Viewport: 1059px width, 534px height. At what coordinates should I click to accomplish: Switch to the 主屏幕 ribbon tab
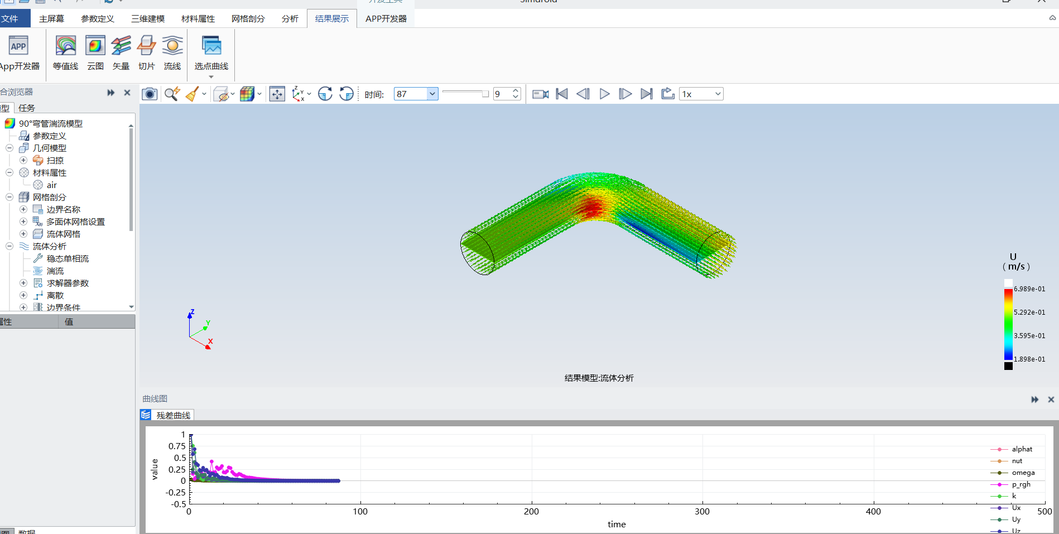(x=51, y=18)
